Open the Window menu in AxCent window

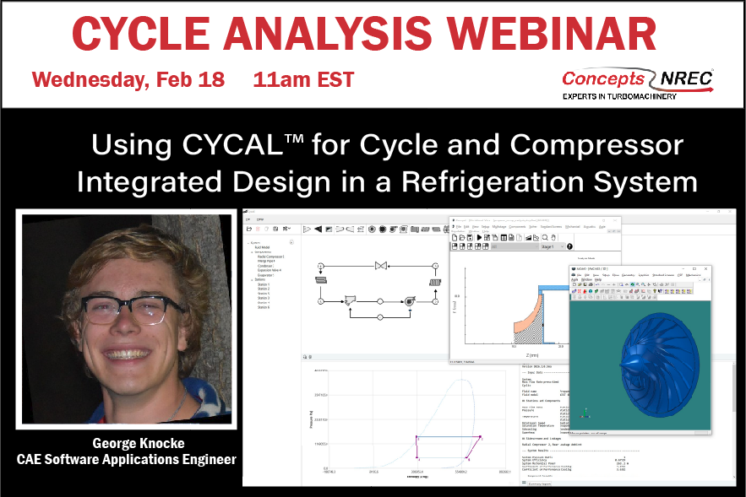[586, 279]
